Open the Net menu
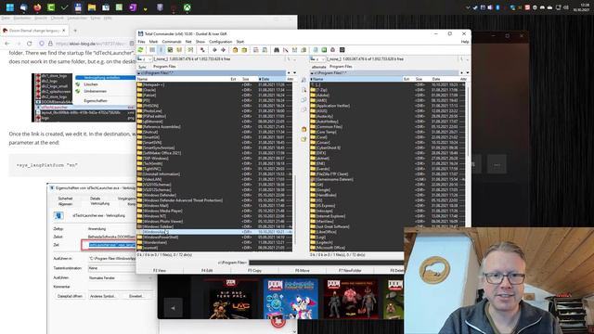 (188, 42)
